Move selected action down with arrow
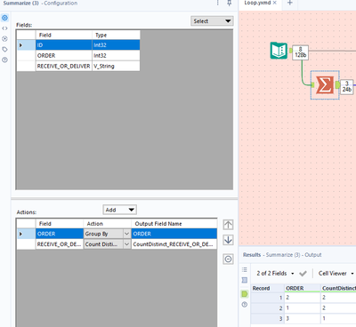The image size is (356, 327). [228, 240]
